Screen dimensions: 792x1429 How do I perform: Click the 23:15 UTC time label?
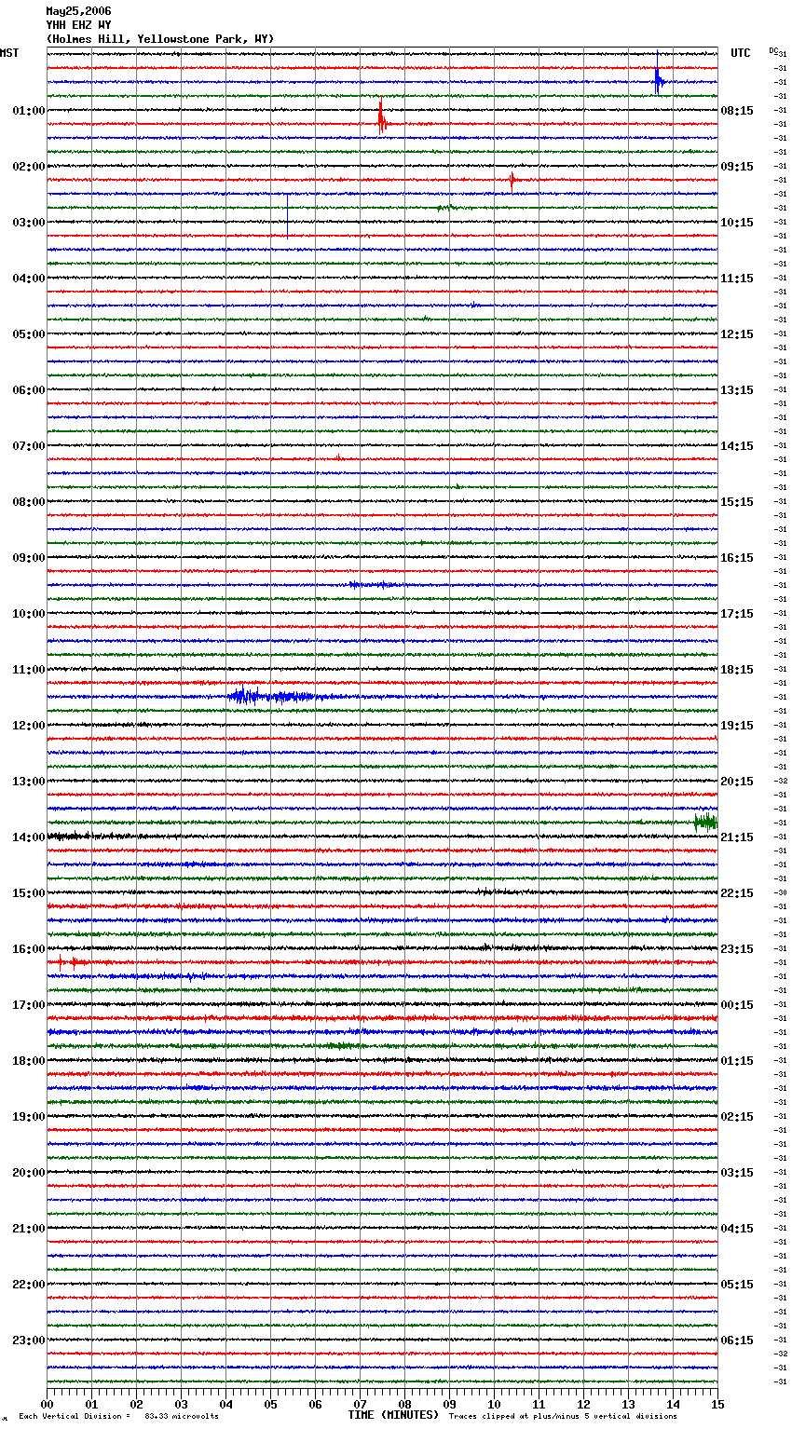coord(737,949)
